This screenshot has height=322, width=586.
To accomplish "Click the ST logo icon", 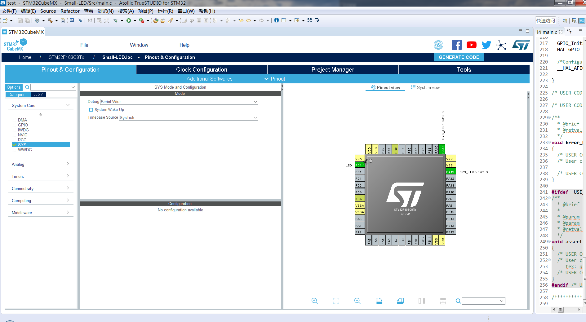I will [x=521, y=45].
